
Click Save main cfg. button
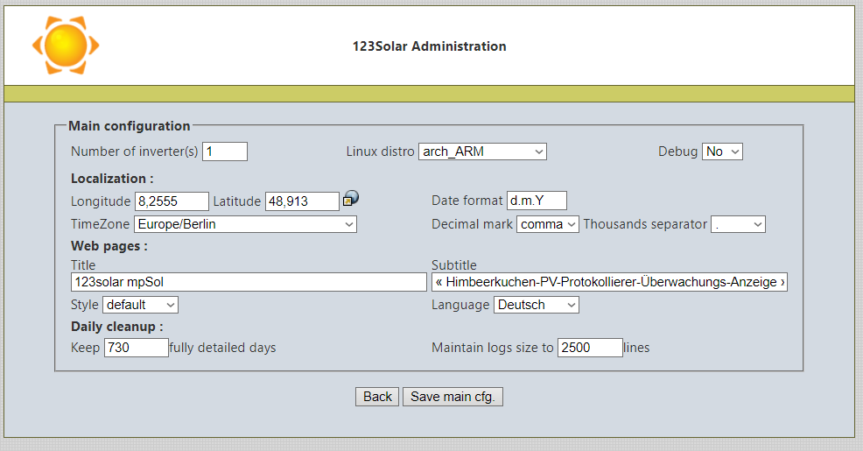[x=453, y=397]
